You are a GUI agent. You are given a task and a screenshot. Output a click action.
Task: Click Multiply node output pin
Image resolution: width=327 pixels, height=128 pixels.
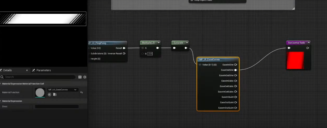pos(158,48)
